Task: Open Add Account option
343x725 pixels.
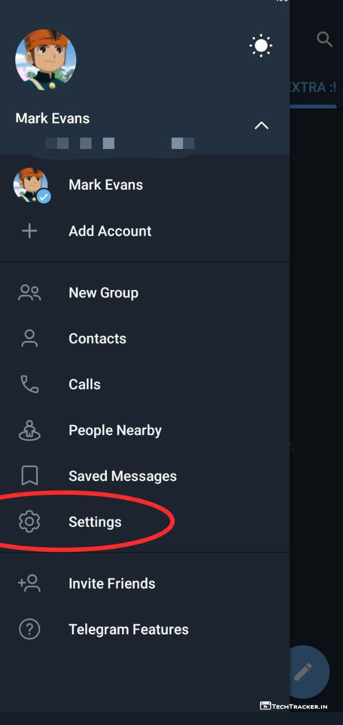Action: 110,231
